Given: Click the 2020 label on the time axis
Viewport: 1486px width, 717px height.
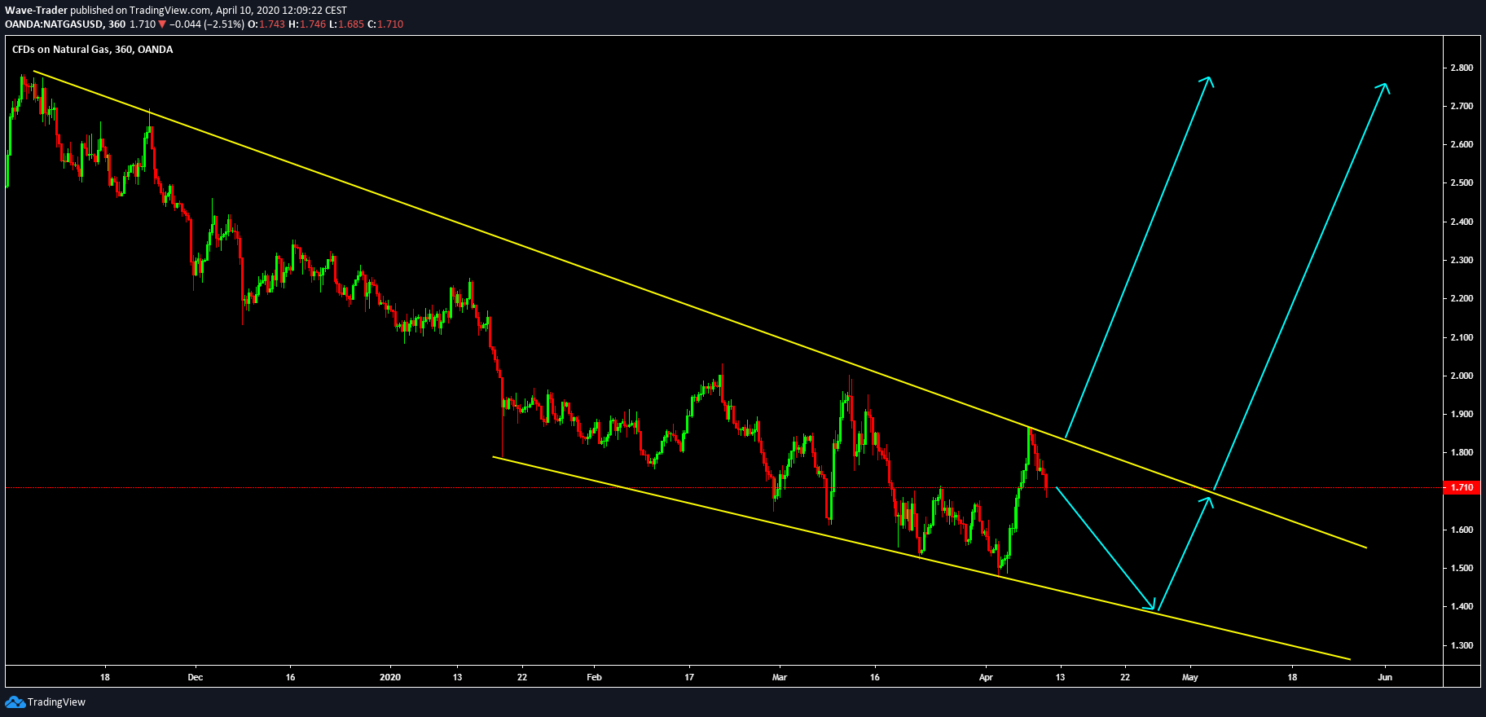Looking at the screenshot, I should [390, 677].
